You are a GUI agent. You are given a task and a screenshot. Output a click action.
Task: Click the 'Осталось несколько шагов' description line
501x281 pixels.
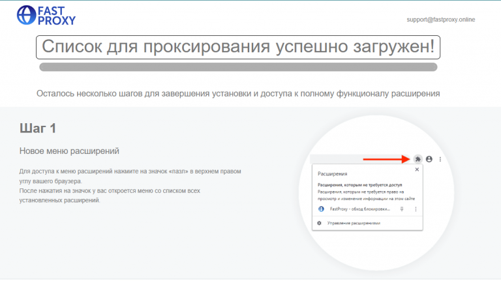pos(238,94)
